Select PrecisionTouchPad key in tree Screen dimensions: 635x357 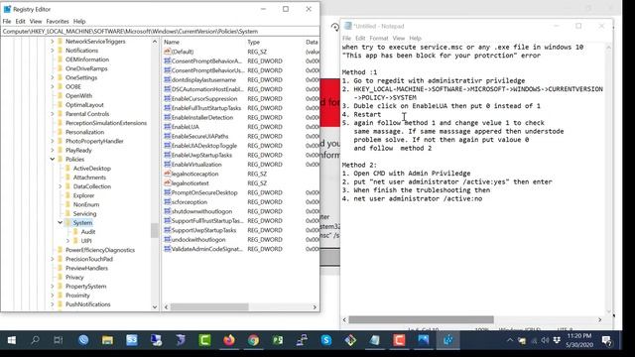[89, 259]
